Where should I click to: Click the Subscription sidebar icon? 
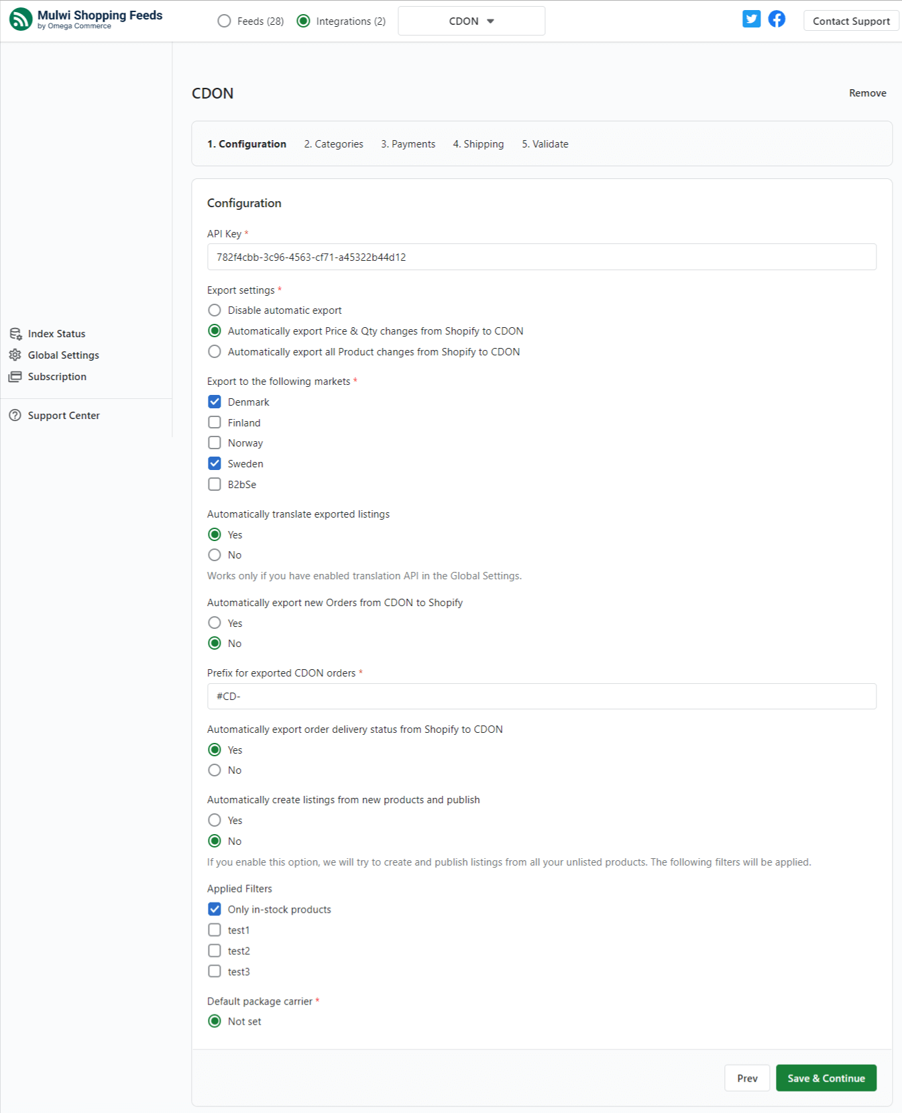[x=15, y=377]
